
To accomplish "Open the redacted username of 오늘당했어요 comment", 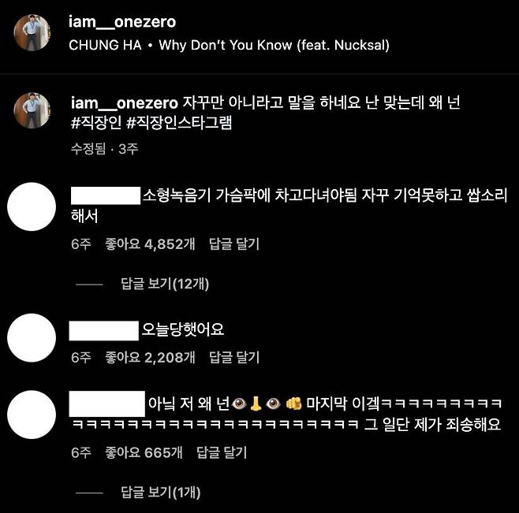I will (104, 331).
